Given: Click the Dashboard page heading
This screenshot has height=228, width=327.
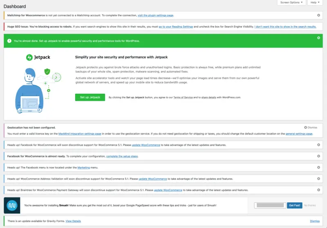Looking at the screenshot, I should pyautogui.click(x=15, y=7).
